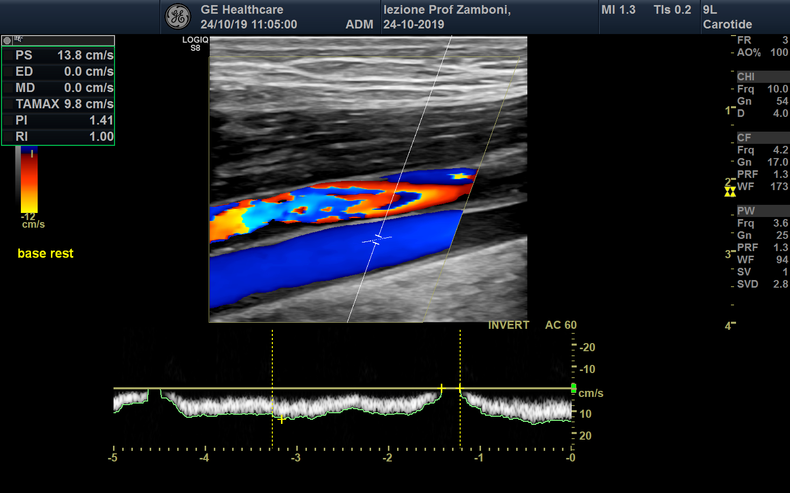Click the yellow peak caliper cross on waveform
Image resolution: width=790 pixels, height=493 pixels.
[x=281, y=419]
